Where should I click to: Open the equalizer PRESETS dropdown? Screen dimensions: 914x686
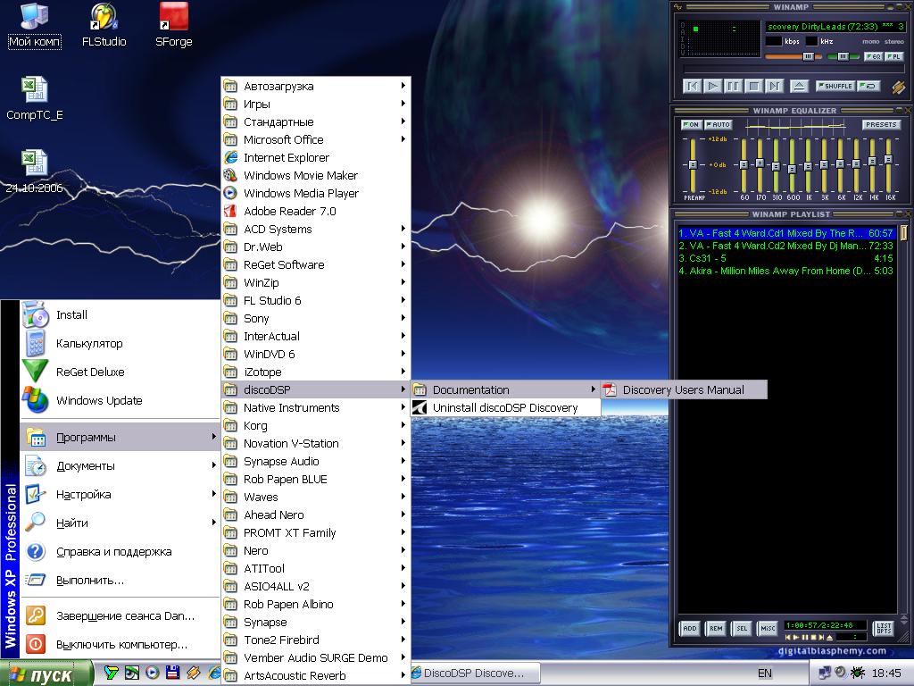(880, 125)
